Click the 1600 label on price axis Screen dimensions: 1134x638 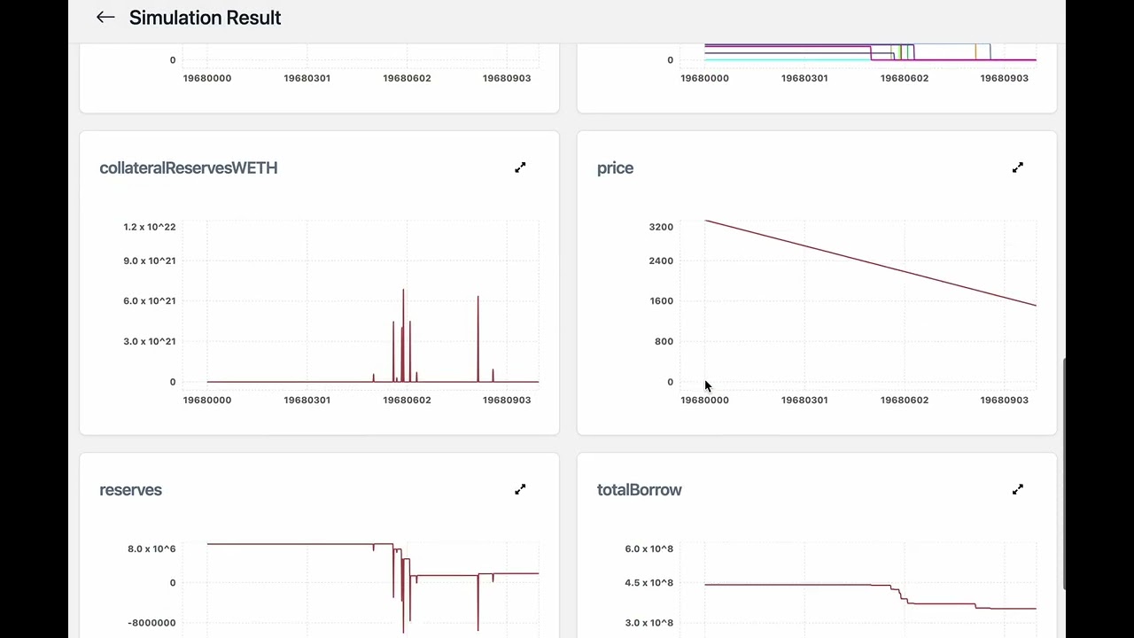tap(661, 300)
